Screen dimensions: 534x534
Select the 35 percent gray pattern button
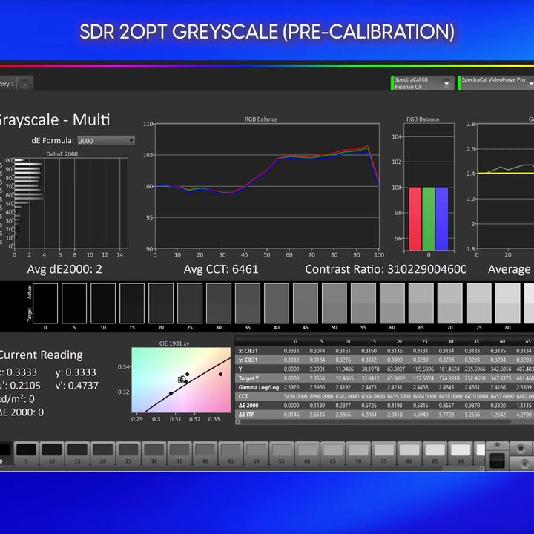[179, 453]
